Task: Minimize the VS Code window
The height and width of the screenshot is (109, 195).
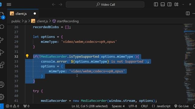Action: (183, 5)
